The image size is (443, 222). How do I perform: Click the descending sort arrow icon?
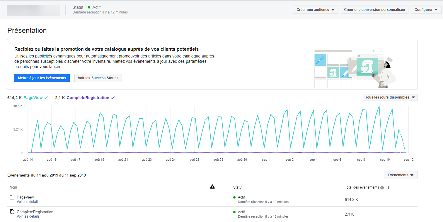click(x=389, y=188)
